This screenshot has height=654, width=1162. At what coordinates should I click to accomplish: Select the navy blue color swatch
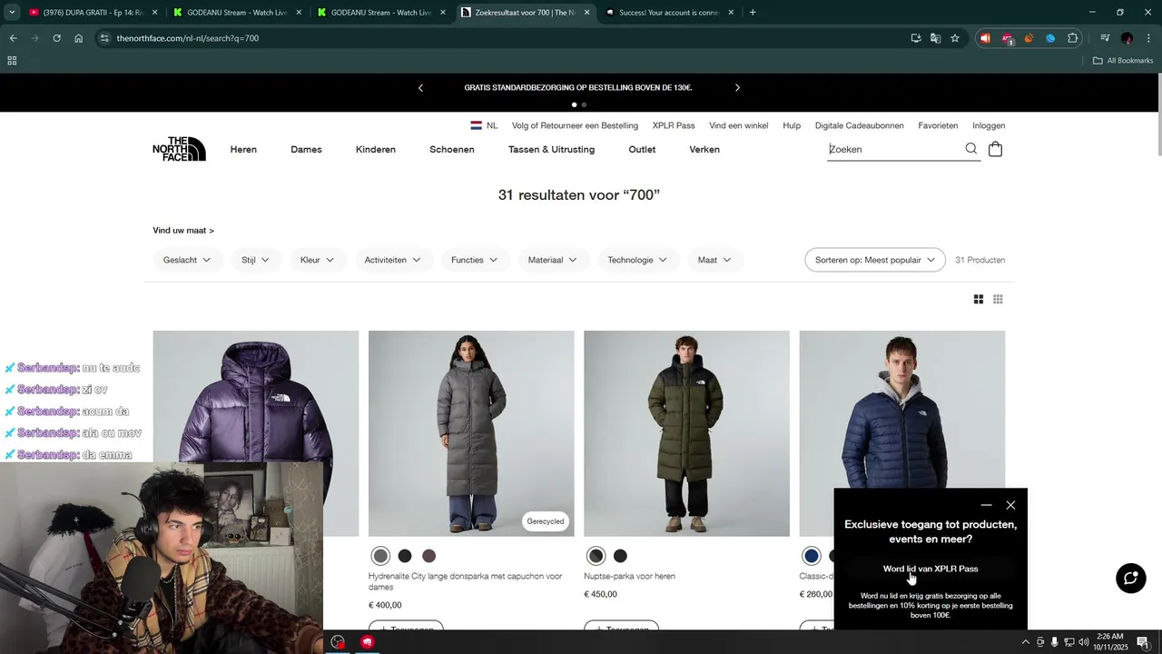(812, 556)
